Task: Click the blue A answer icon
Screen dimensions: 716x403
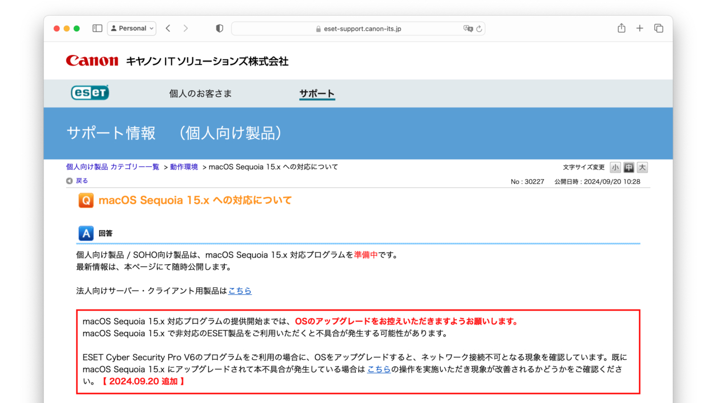Action: pos(86,233)
